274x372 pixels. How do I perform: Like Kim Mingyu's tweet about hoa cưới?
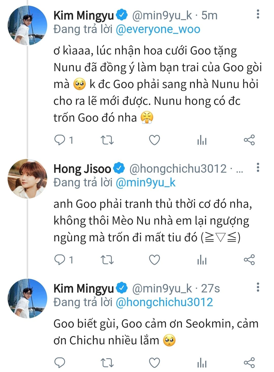coord(154,140)
